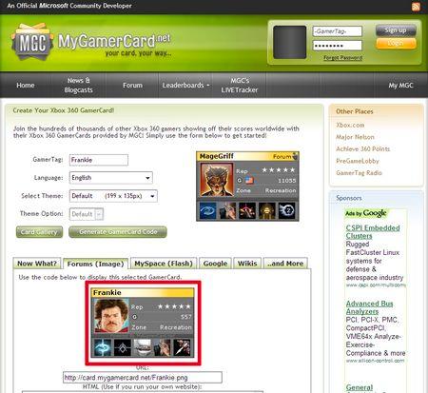
Task: Click Generate GamerCard Code button
Action: click(x=118, y=232)
